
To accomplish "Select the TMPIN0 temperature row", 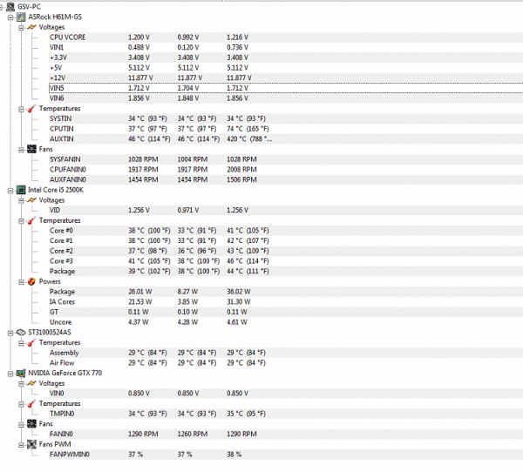I will 286,414.
